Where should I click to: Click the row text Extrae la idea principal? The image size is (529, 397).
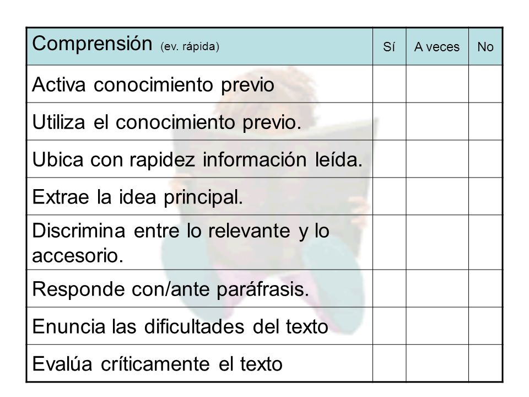138,197
